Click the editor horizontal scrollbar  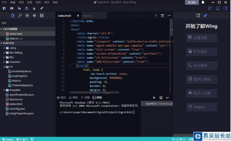[x=94, y=93]
